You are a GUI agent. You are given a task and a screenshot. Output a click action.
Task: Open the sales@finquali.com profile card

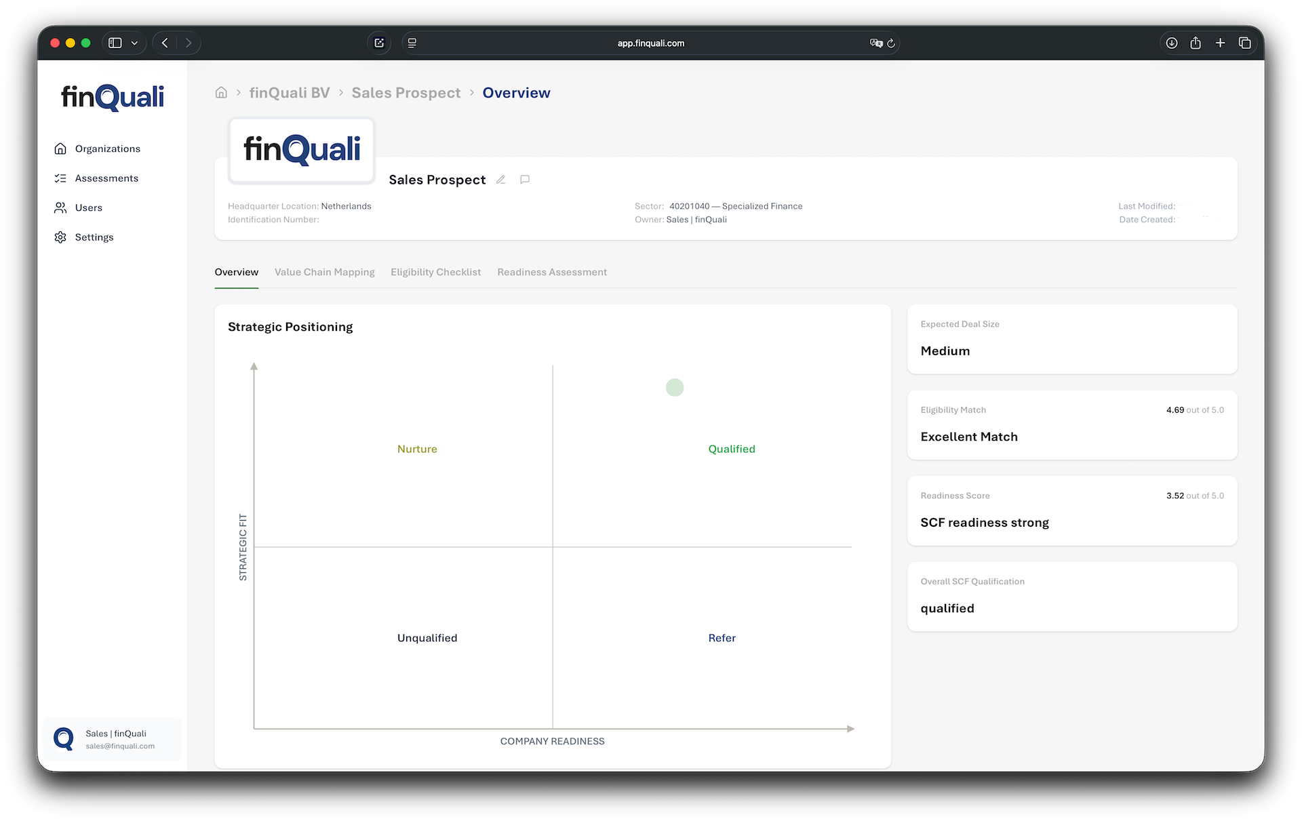[113, 739]
